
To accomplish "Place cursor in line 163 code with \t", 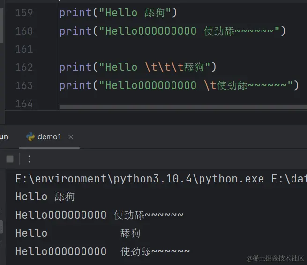I will pyautogui.click(x=179, y=85).
